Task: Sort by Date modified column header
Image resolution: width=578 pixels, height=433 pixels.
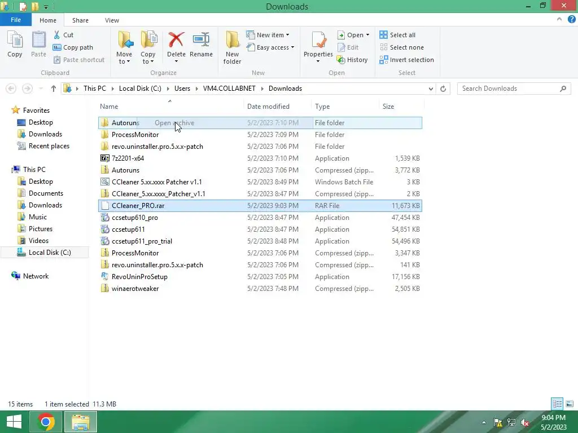Action: click(x=268, y=107)
